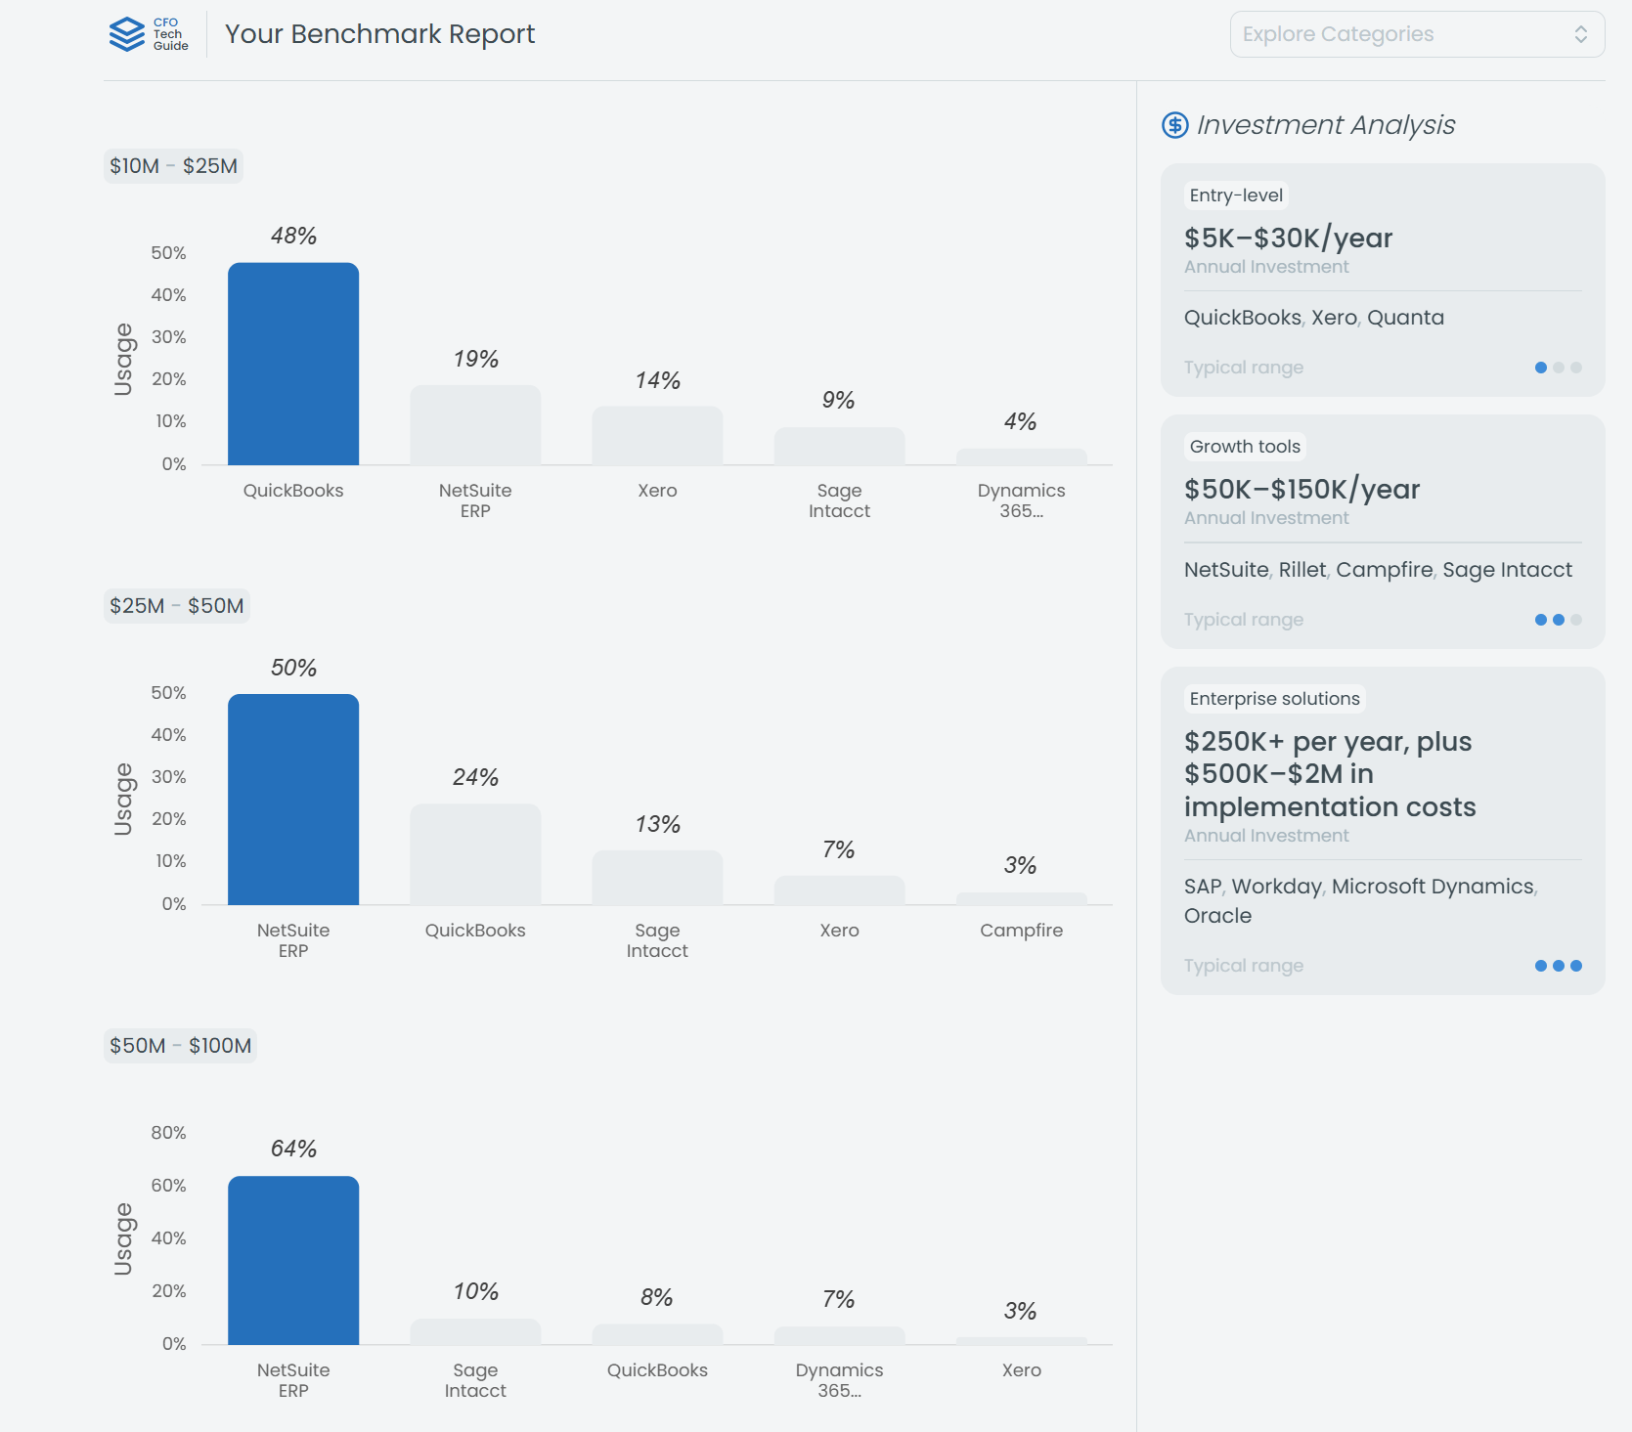
Task: Click the CFO Tech Guide logo
Action: click(x=149, y=34)
